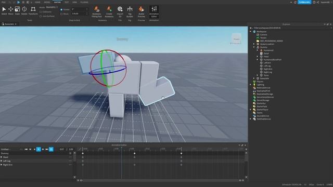Play the animation in reverse

click(34, 149)
